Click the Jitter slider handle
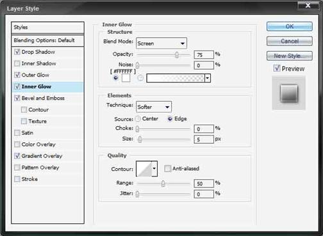 coord(137,194)
